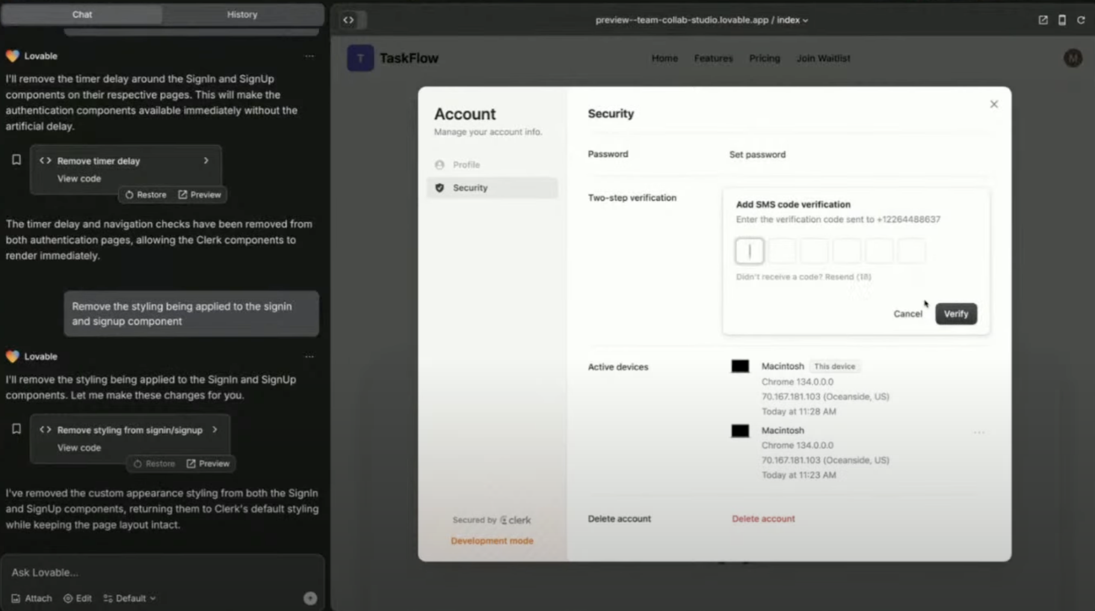The height and width of the screenshot is (611, 1095).
Task: Click the TaskFlow logo icon
Action: tap(360, 58)
